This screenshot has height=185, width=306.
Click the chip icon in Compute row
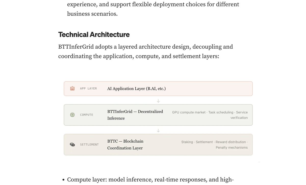pos(72,115)
